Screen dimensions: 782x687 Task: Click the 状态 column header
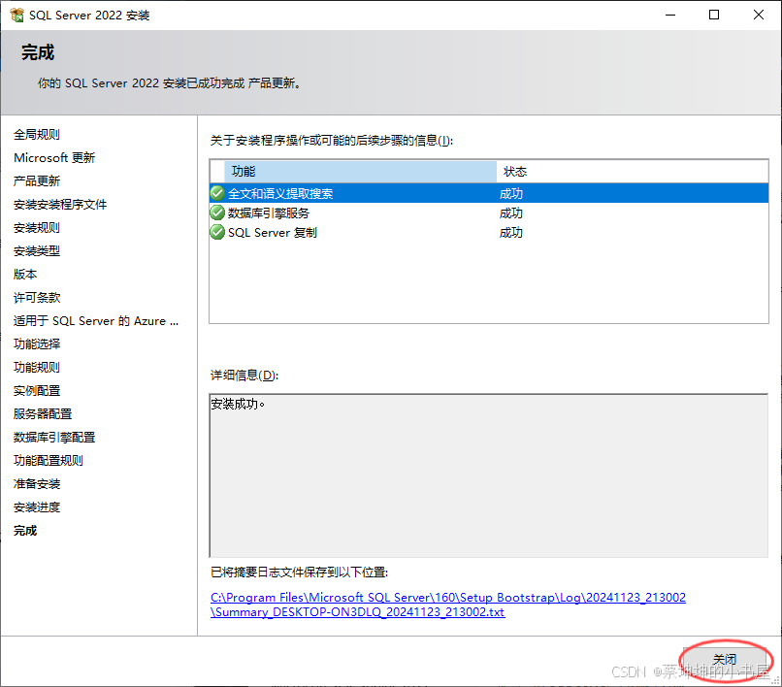pyautogui.click(x=632, y=172)
